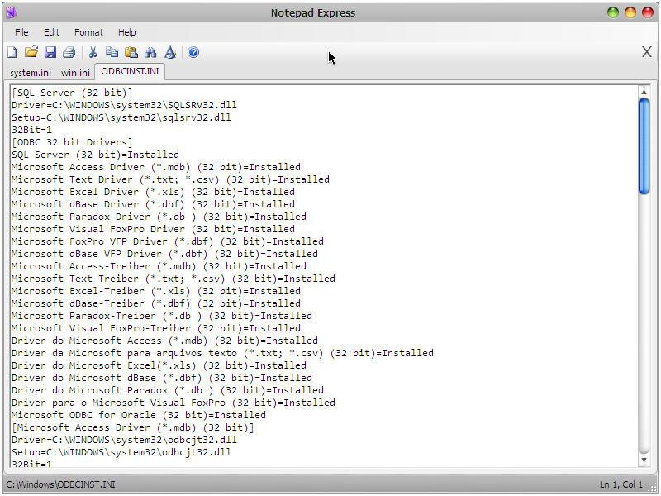
Task: Click the 'Microsoft dBase VFP Driver (*.dbf)' line
Action: [164, 254]
